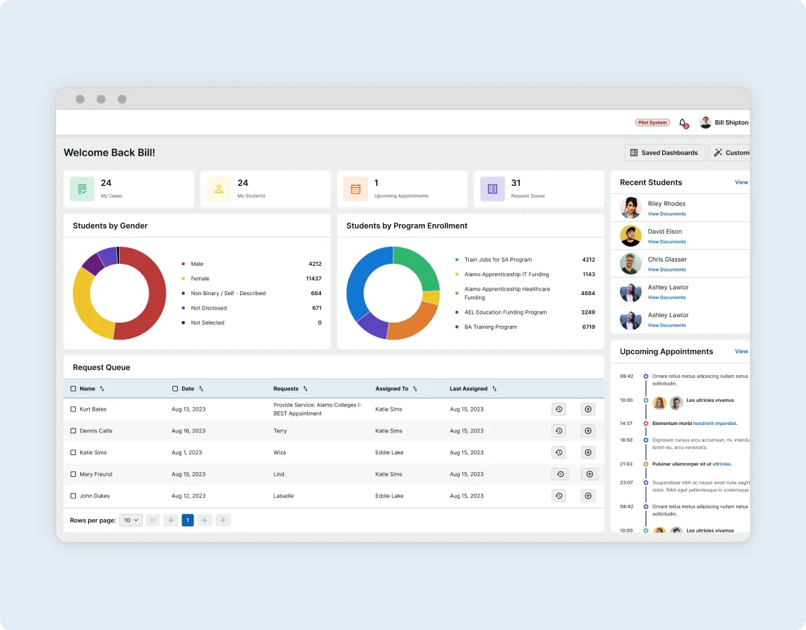Image resolution: width=806 pixels, height=630 pixels.
Task: Go to page 1 in pagination
Action: point(187,521)
